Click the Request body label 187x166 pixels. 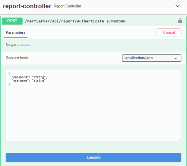(x=17, y=58)
